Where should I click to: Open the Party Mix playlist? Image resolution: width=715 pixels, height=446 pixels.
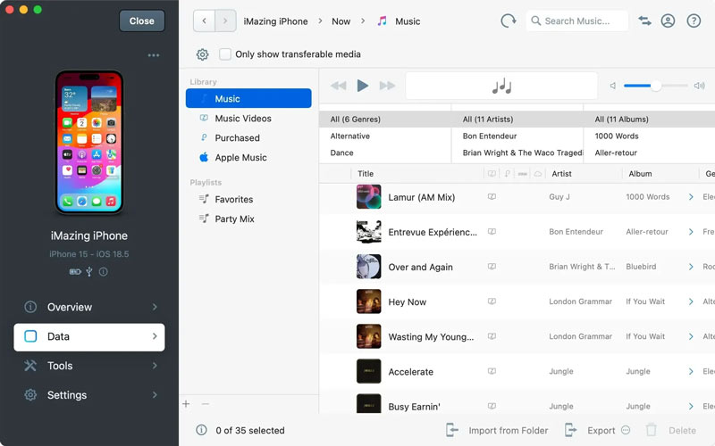click(x=248, y=219)
